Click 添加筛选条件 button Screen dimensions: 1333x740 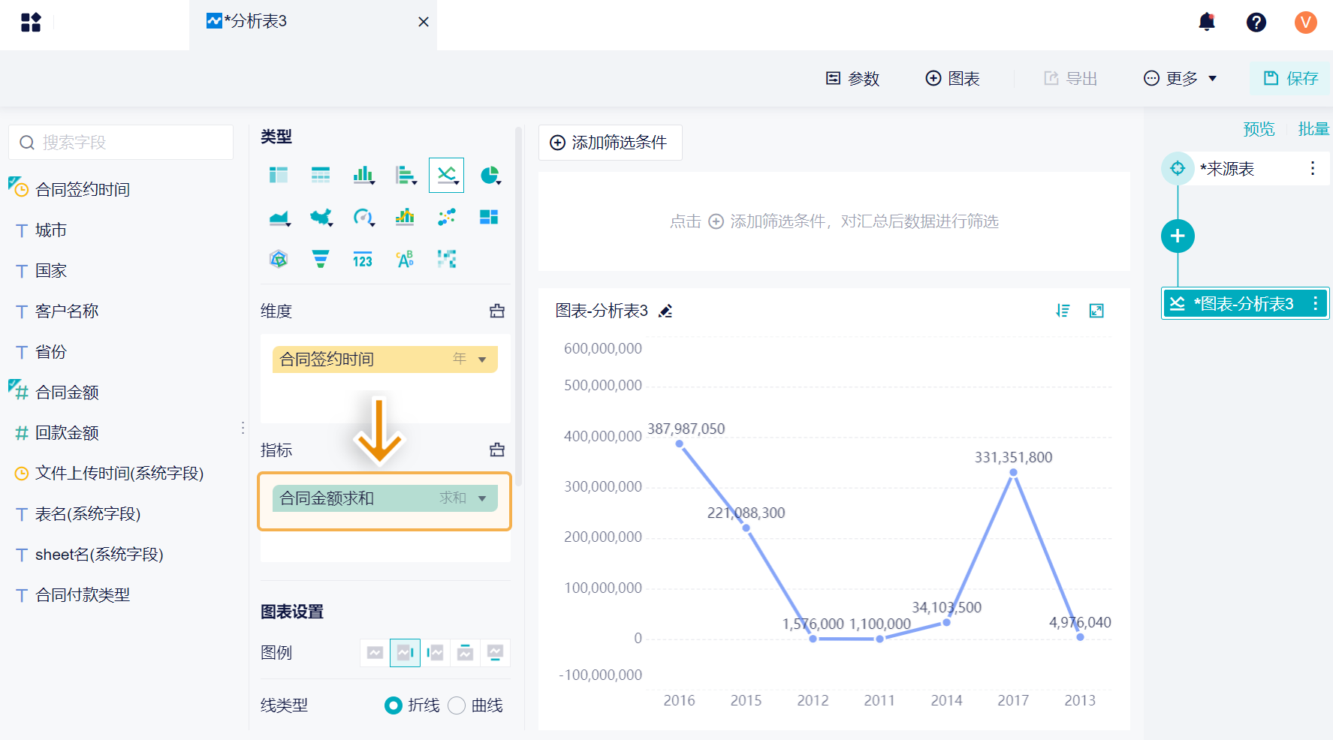[x=610, y=143]
